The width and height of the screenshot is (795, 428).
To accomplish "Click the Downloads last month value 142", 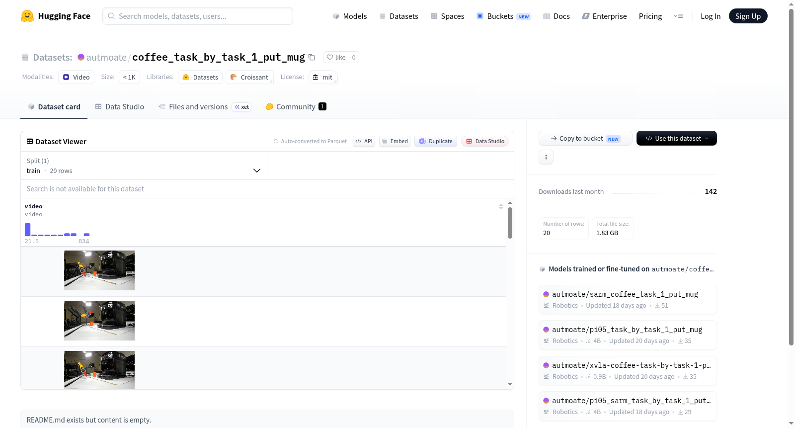I will pos(711,191).
